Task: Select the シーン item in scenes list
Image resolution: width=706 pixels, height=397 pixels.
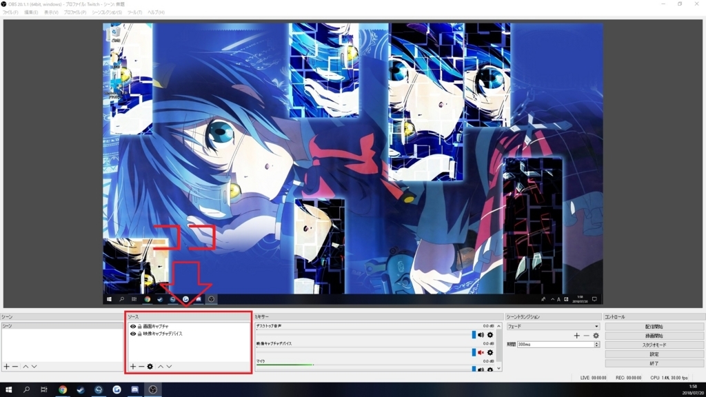Action: [61, 326]
